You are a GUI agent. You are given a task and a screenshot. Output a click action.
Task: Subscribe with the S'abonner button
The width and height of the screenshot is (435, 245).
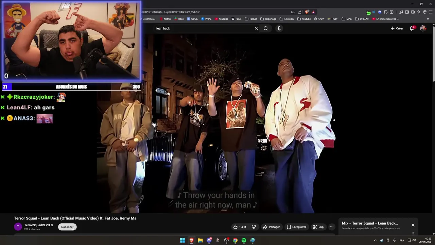click(67, 227)
